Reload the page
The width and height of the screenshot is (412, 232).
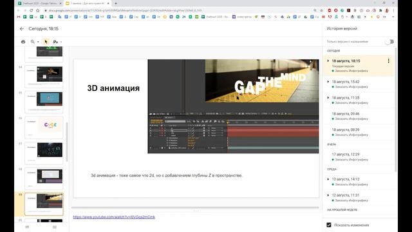(x=32, y=10)
